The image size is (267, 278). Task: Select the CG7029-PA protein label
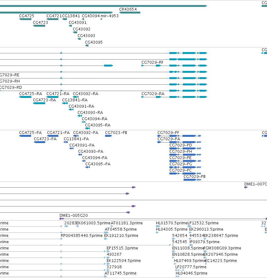[x=169, y=139]
